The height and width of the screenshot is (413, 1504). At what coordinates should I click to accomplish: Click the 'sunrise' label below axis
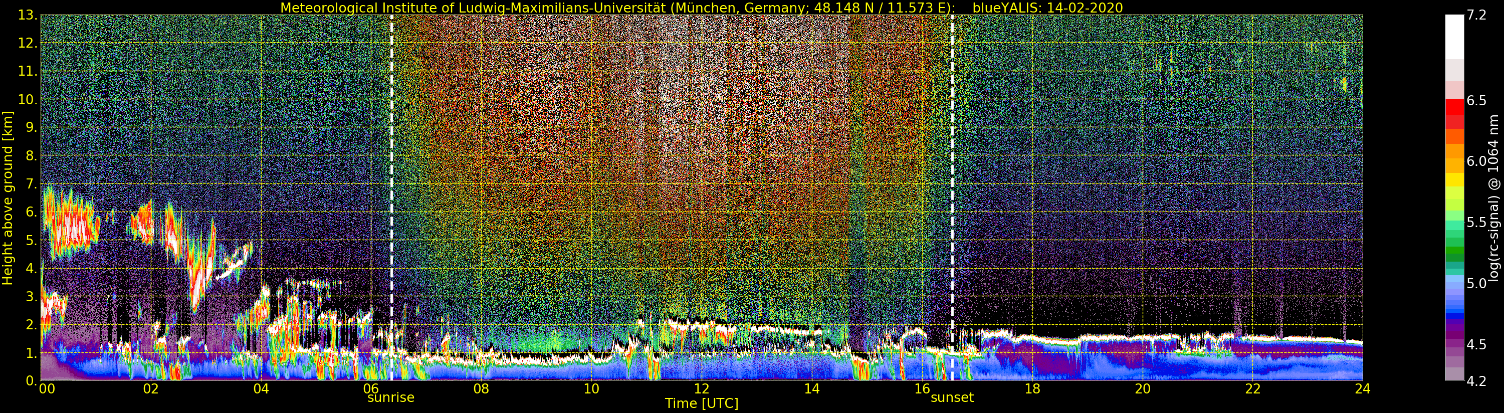coord(390,398)
